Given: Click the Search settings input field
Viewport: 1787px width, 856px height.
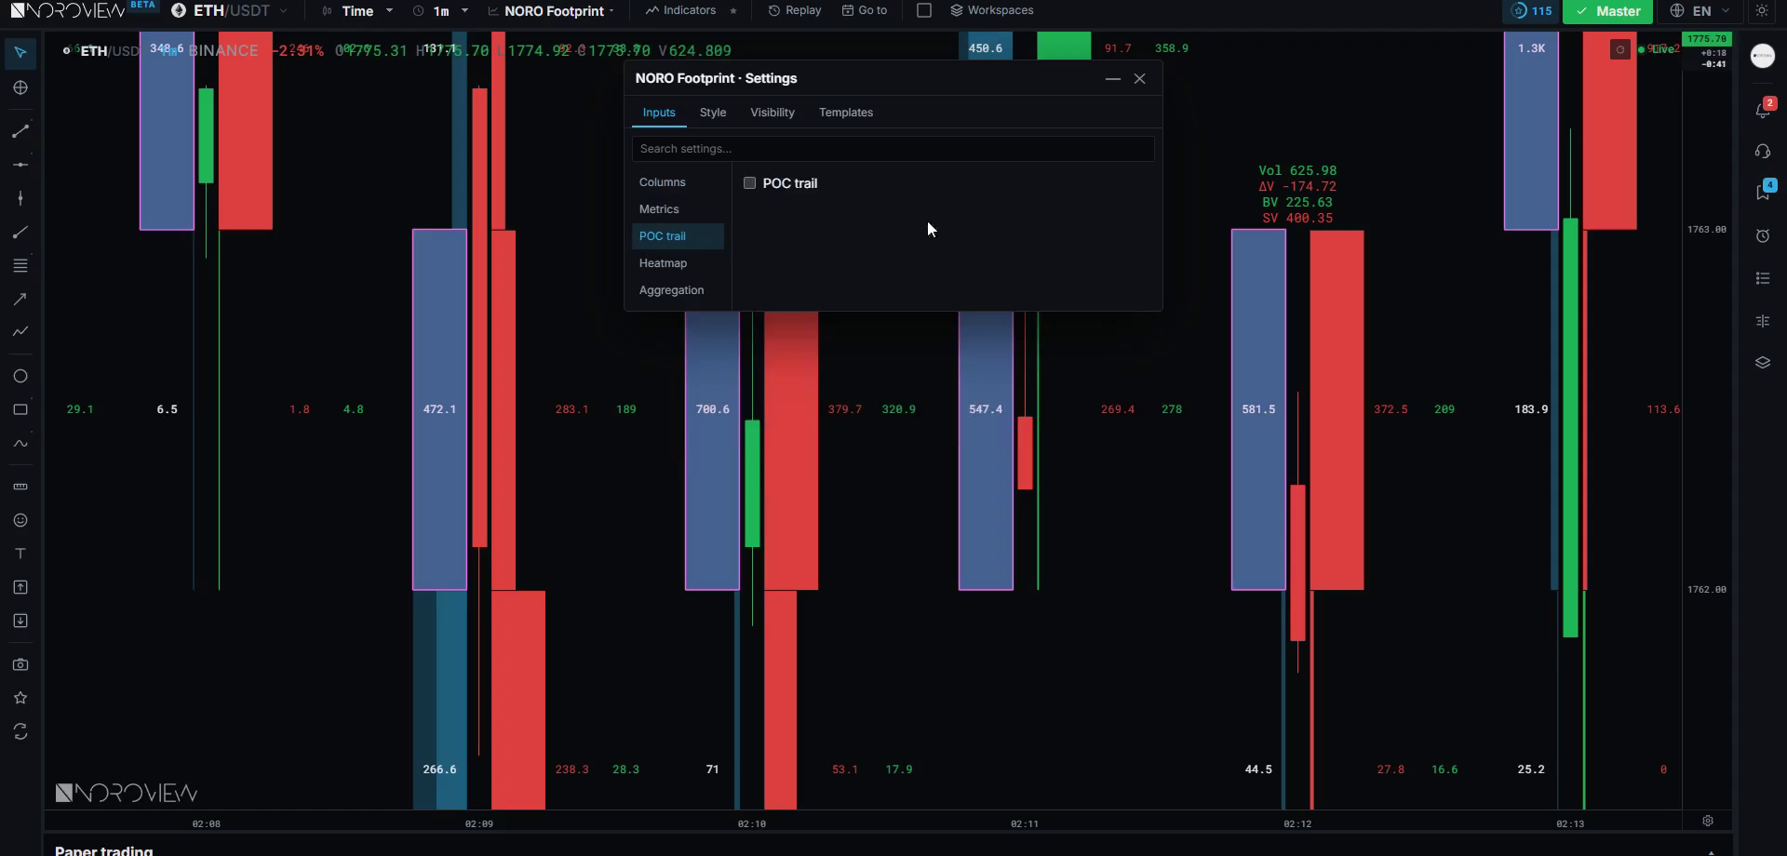Looking at the screenshot, I should coord(893,149).
